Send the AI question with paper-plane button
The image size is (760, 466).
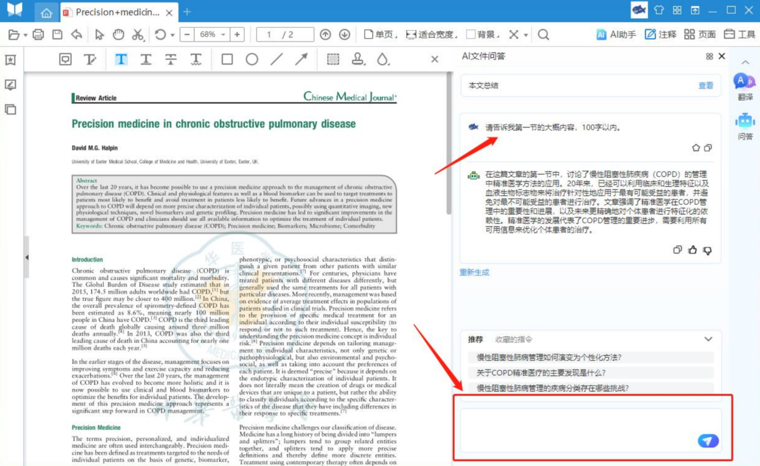pos(707,441)
